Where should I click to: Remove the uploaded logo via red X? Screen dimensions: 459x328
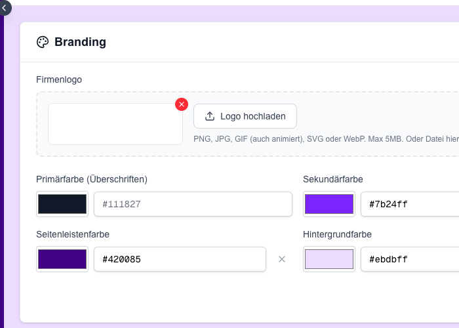(182, 104)
